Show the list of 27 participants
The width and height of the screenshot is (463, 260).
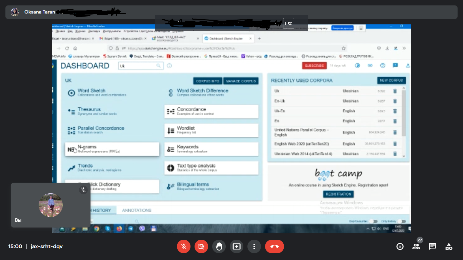click(x=416, y=246)
